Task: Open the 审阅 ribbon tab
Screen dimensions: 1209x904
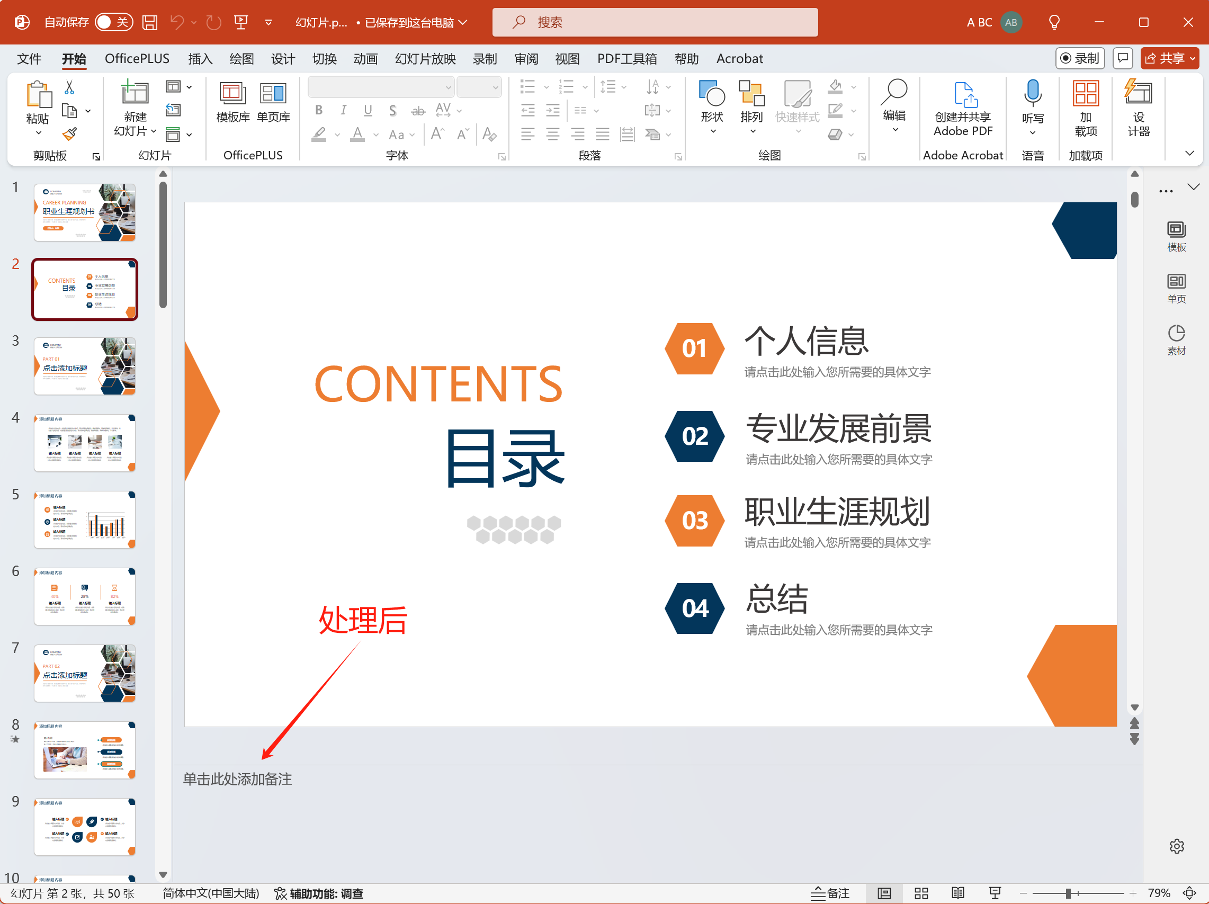Action: click(526, 58)
